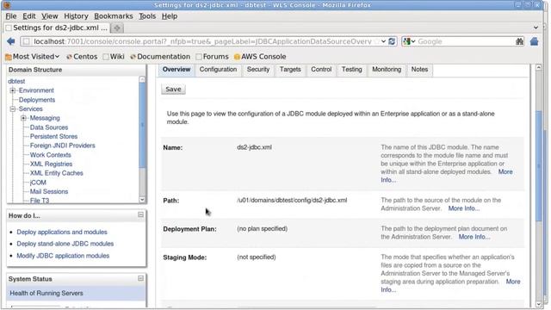
Task: Switch to the Control tab
Action: pos(321,70)
